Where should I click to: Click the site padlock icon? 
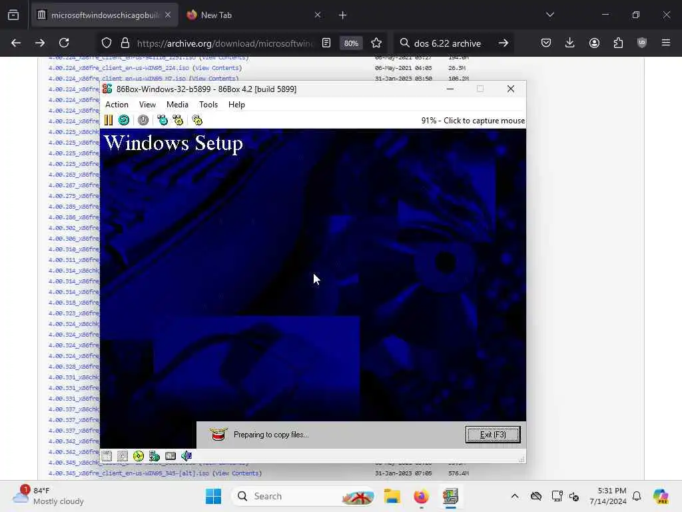coord(125,43)
